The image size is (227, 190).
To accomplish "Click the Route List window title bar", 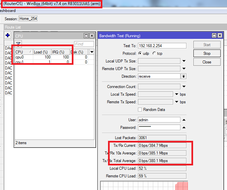I will coord(115,27).
